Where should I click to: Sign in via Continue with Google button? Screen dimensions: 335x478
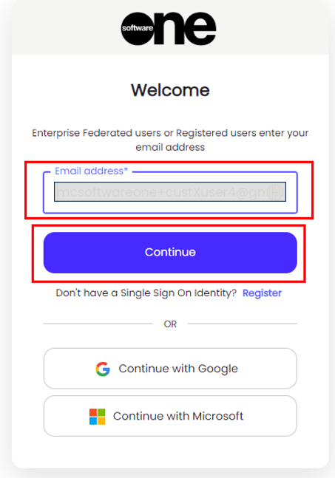tap(170, 369)
